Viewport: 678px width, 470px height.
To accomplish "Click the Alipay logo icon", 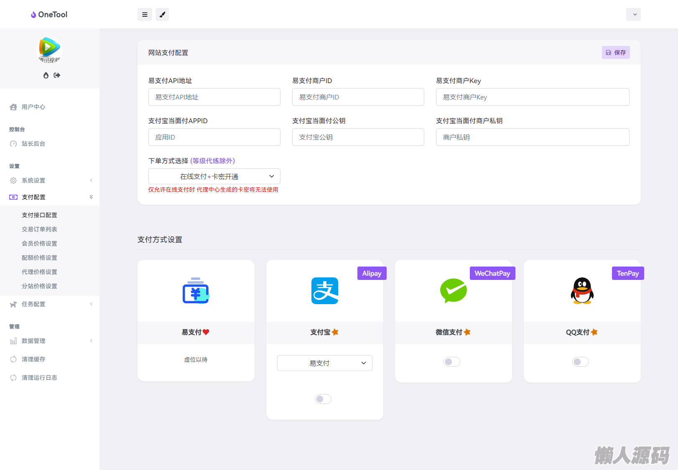I will [324, 291].
